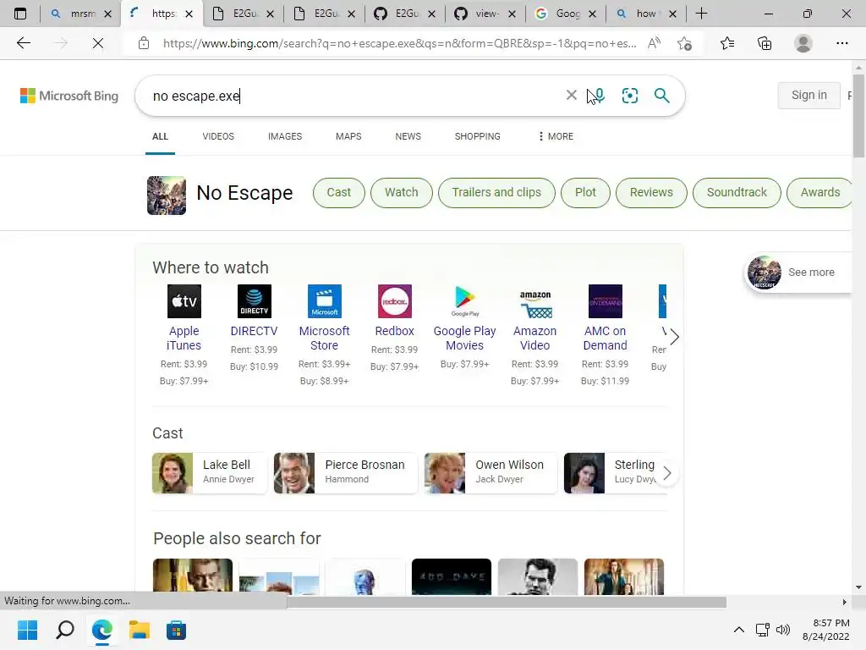This screenshot has height=650, width=866.
Task: Open Redbox watch option icon
Action: [394, 301]
